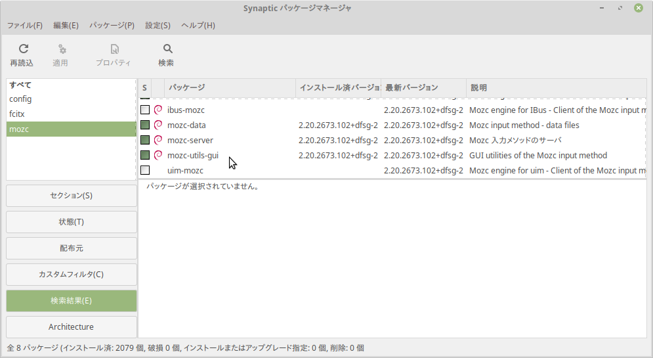Mark the ibus-mozc status checkbox

145,110
